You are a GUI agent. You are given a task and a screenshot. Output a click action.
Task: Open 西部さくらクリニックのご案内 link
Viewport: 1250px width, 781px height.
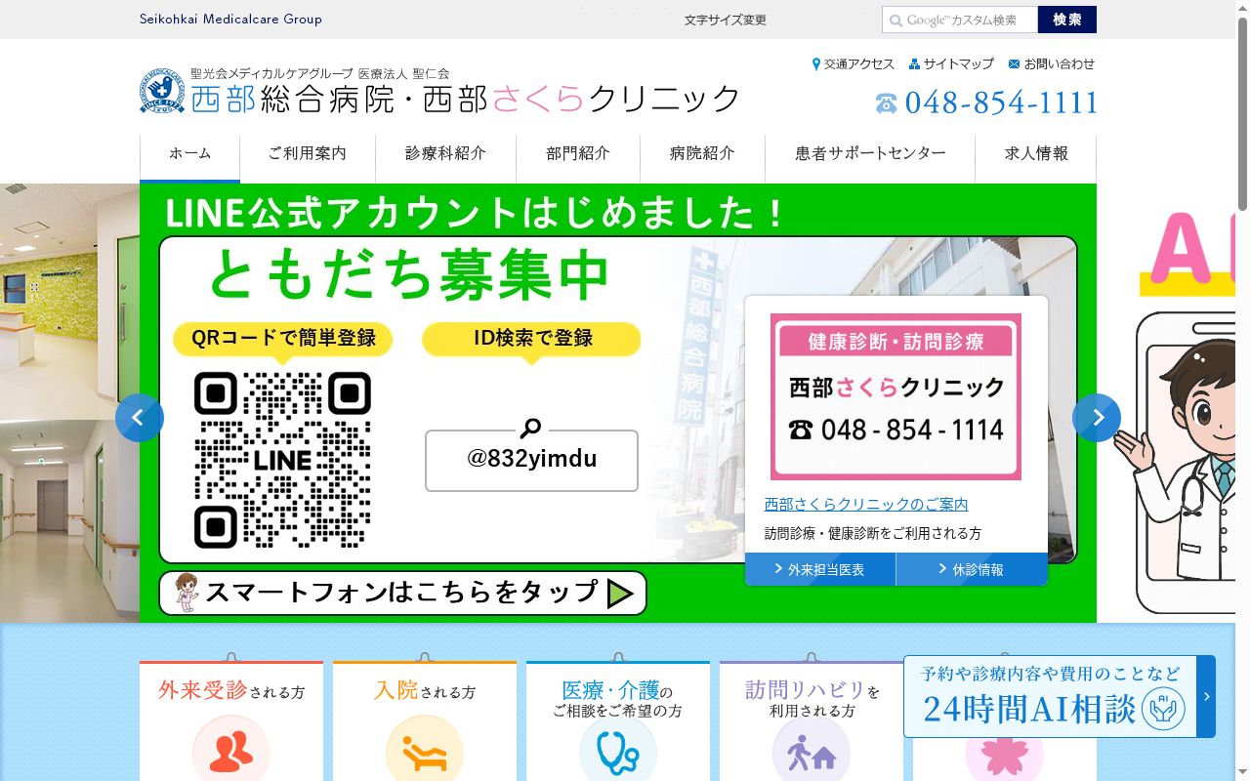point(866,505)
